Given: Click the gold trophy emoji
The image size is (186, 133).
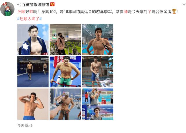Looking at the screenshot, I should [x=174, y=12].
